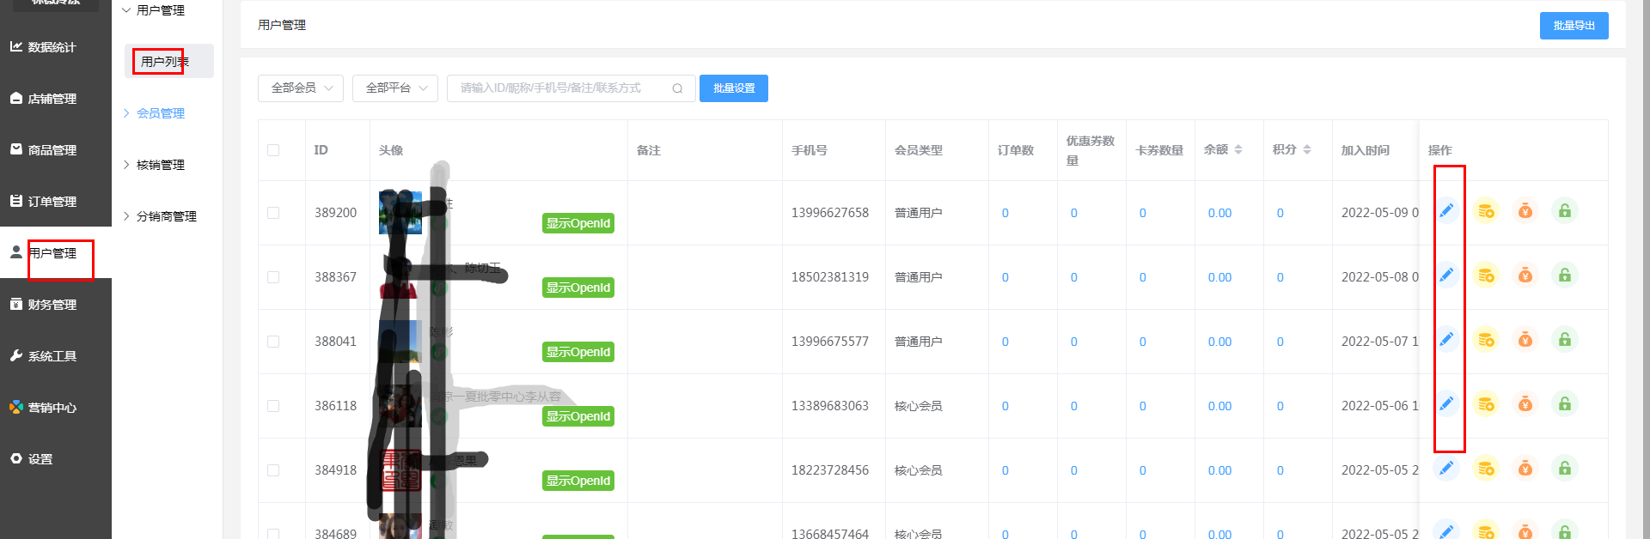Screen dimensions: 1650x539
Task: Click the 批量导出 button
Action: [x=1574, y=26]
